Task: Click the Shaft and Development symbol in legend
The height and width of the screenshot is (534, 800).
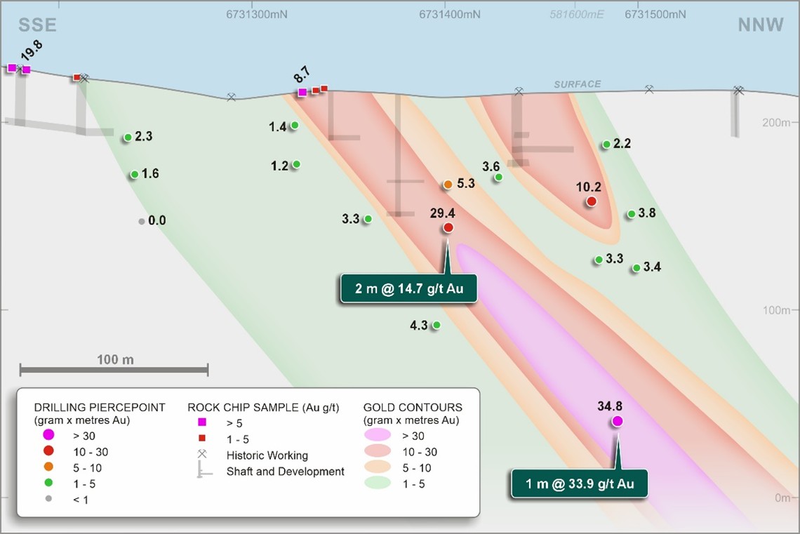Action: click(201, 470)
